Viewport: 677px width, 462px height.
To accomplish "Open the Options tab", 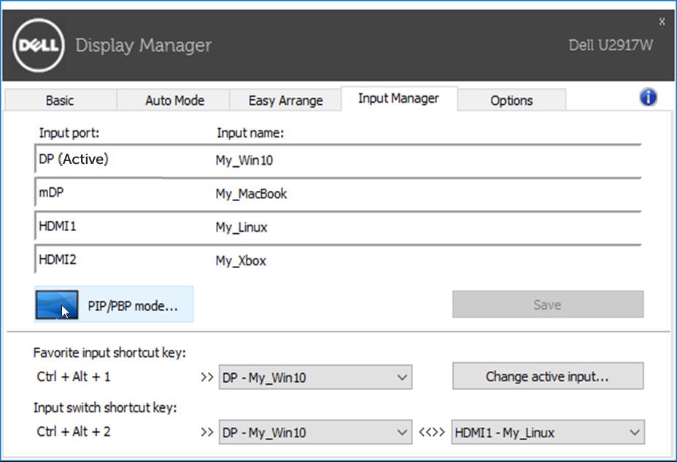I will click(x=511, y=100).
